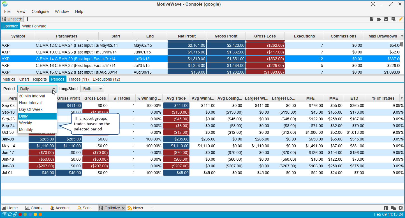Click the save floppy disk icon

click(386, 19)
